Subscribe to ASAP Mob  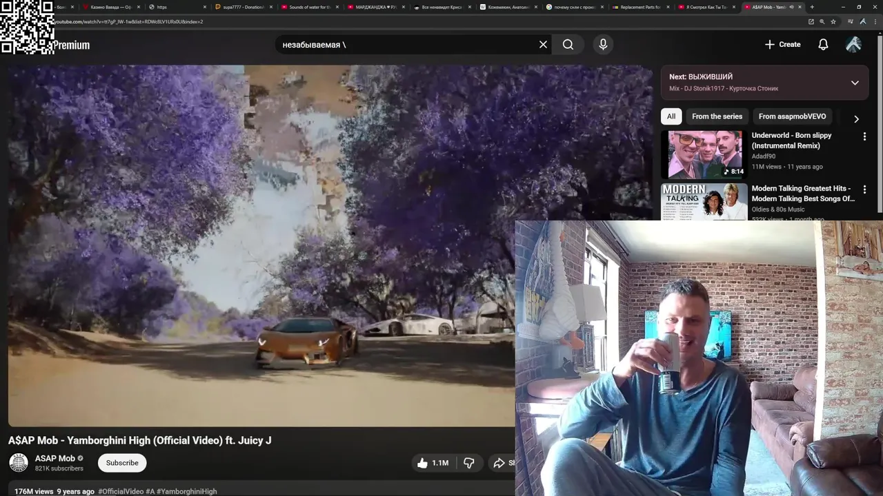pyautogui.click(x=122, y=463)
